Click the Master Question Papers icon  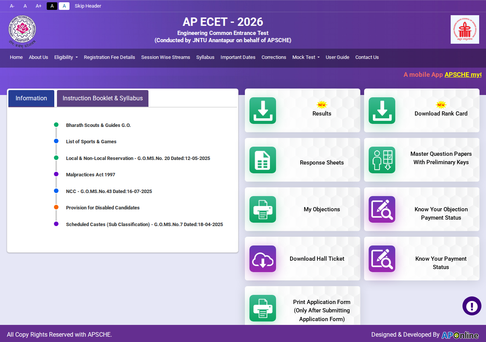(382, 160)
